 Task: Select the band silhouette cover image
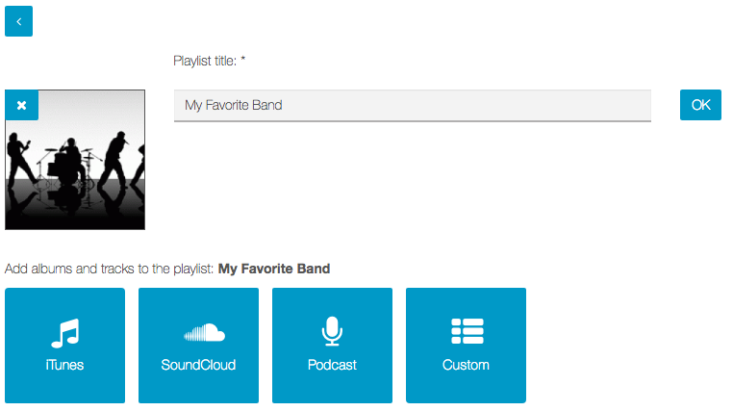(75, 160)
